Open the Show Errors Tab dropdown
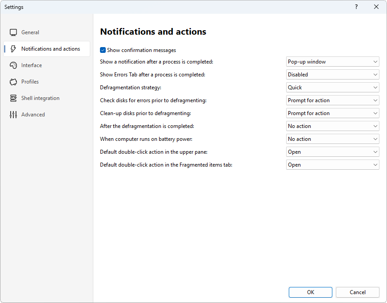The image size is (387, 303). click(x=332, y=75)
